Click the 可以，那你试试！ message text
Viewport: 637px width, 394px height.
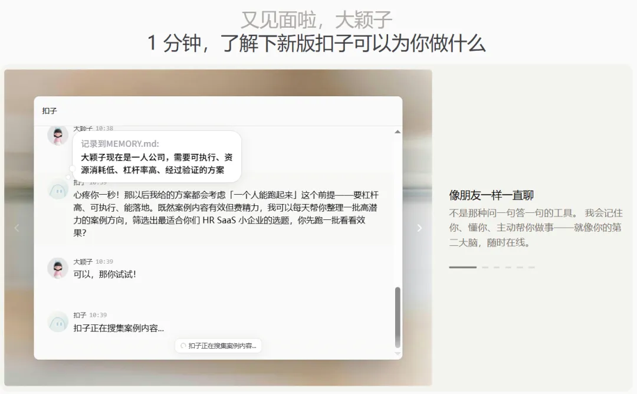click(x=105, y=275)
